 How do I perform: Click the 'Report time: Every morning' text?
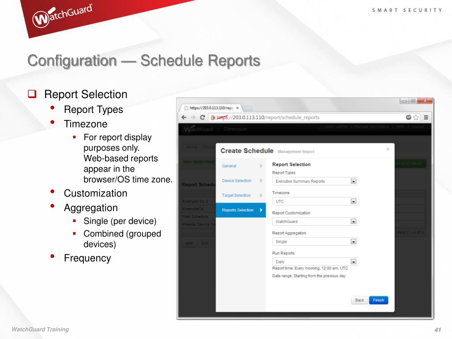(x=310, y=268)
